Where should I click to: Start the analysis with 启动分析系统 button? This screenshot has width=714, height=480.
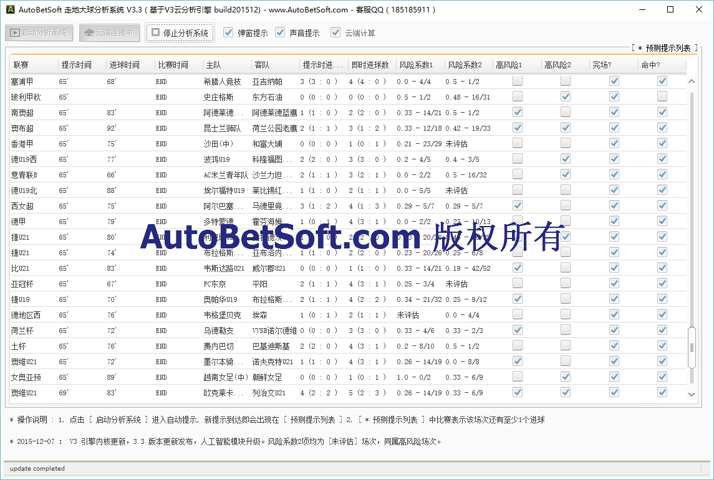[39, 33]
